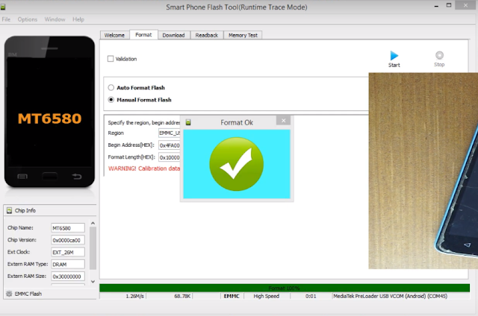
Task: Click the 1.26M/s speed status entry
Action: [x=134, y=296]
